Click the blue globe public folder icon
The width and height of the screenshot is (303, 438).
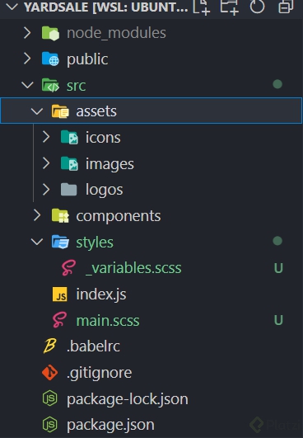[50, 59]
